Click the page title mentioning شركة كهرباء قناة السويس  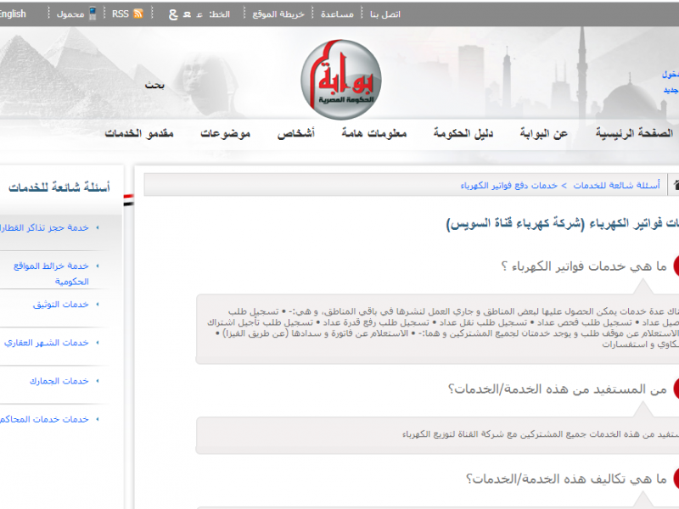563,223
